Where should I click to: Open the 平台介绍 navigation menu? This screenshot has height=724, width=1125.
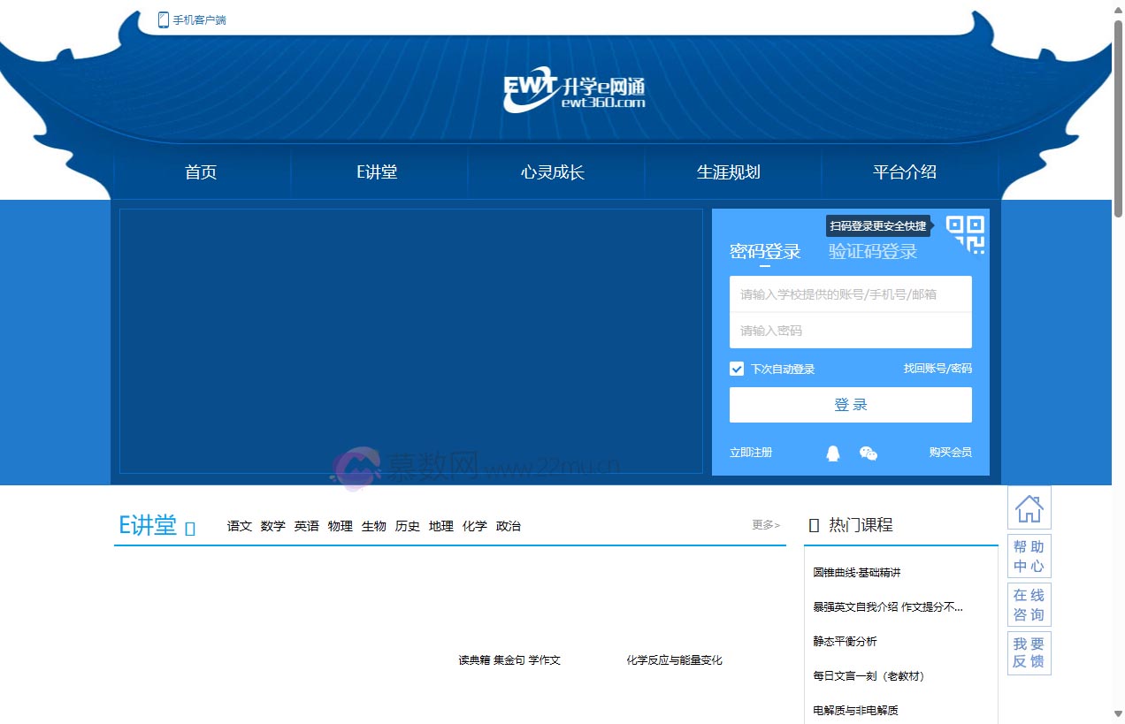(906, 172)
